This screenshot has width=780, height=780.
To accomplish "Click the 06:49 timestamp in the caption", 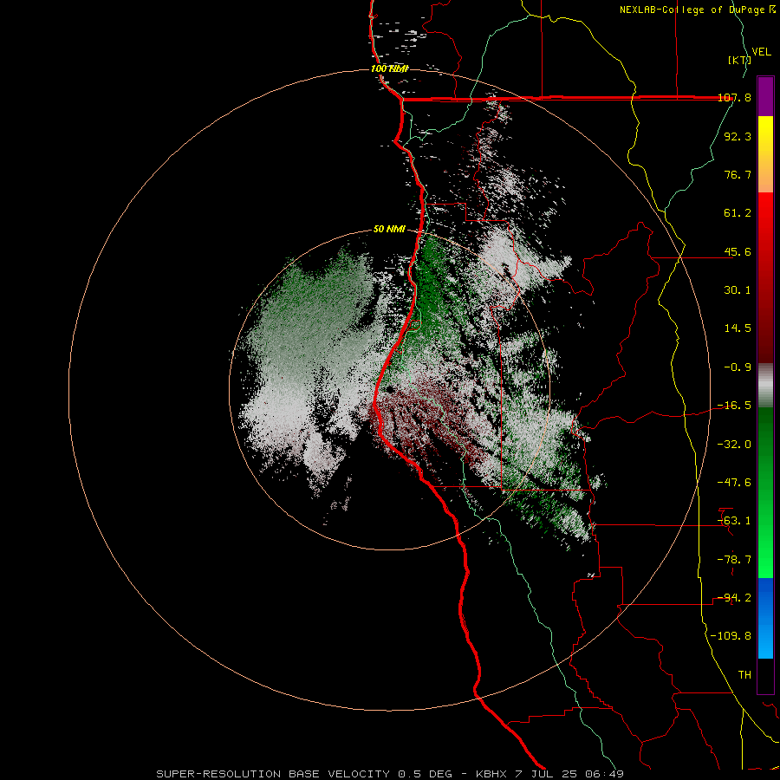I will click(x=605, y=774).
